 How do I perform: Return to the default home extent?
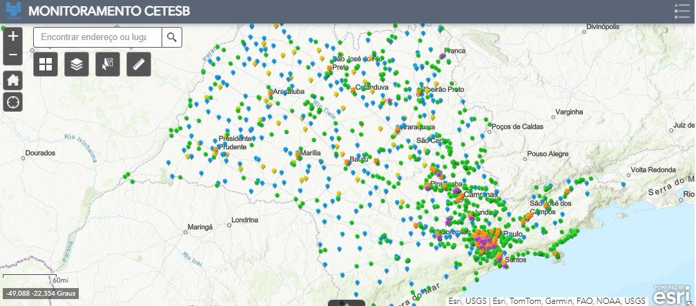[x=13, y=79]
